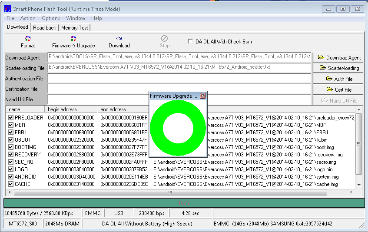Viewport: 368px width, 232px height.
Task: Uncheck the BOOTIMG partition
Action: [10, 147]
